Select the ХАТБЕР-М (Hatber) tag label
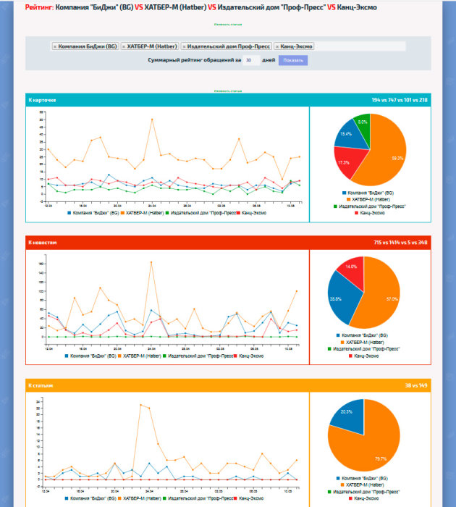Screen dimensions: 456x507 [x=152, y=46]
